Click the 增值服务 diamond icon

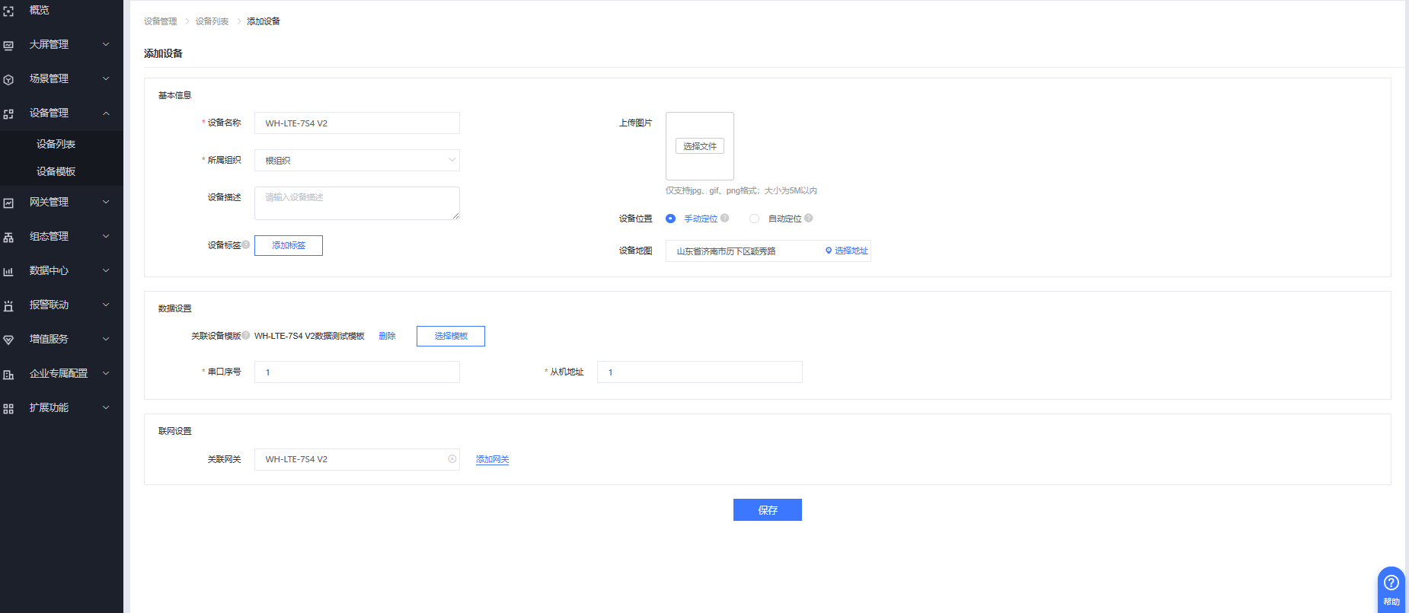coord(8,340)
